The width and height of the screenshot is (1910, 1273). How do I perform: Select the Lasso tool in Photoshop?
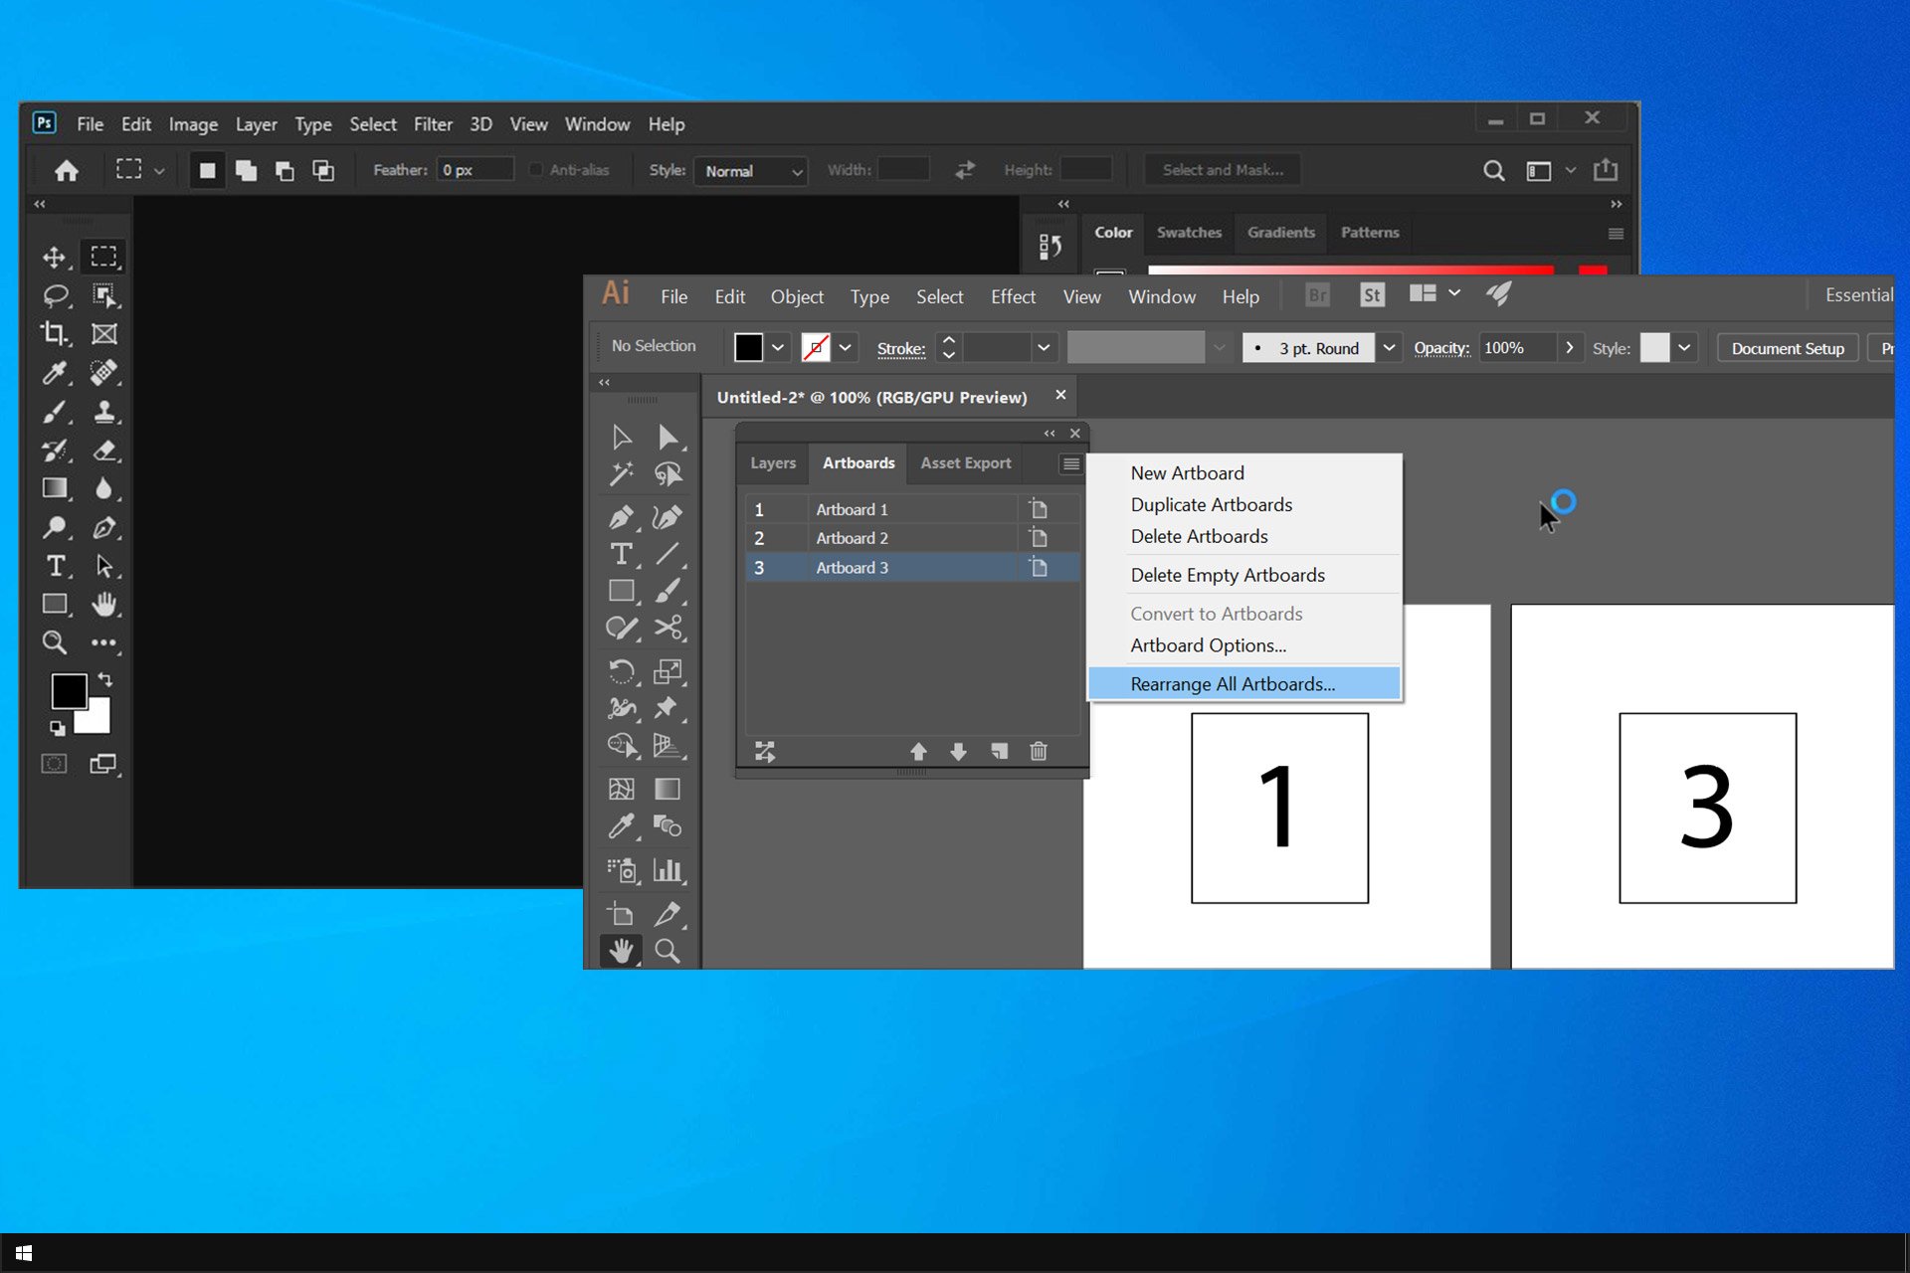click(x=55, y=295)
